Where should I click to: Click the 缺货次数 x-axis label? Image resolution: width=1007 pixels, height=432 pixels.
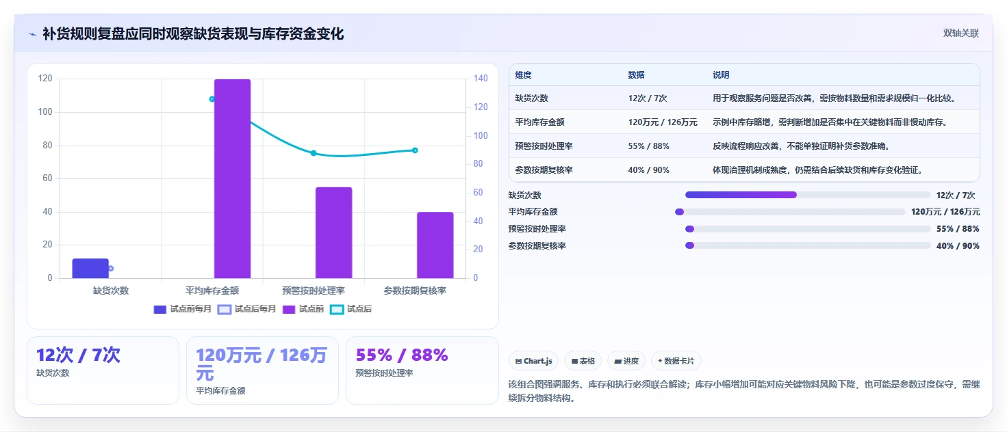click(111, 291)
